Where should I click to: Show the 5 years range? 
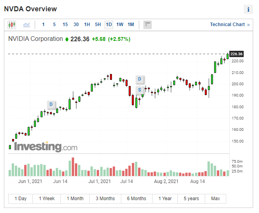191,199
